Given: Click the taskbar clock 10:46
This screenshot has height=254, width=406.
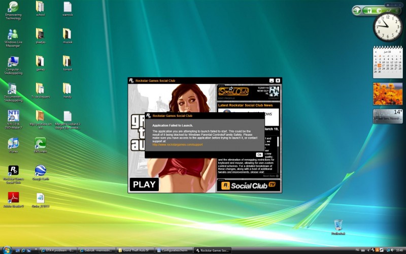Looking at the screenshot, I should point(399,250).
